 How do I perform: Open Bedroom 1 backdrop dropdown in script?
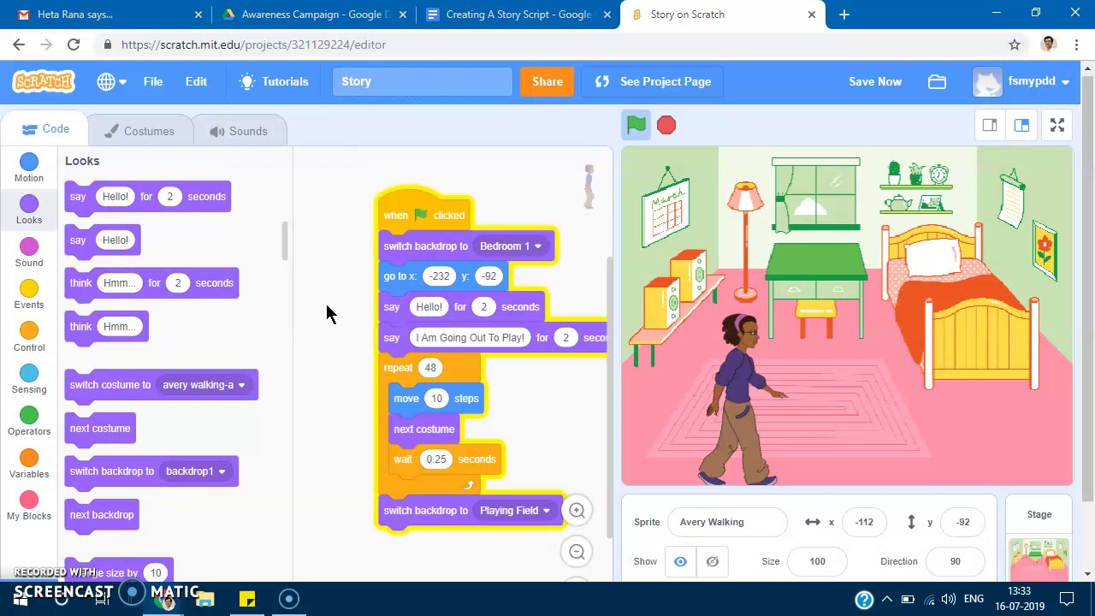tap(512, 246)
